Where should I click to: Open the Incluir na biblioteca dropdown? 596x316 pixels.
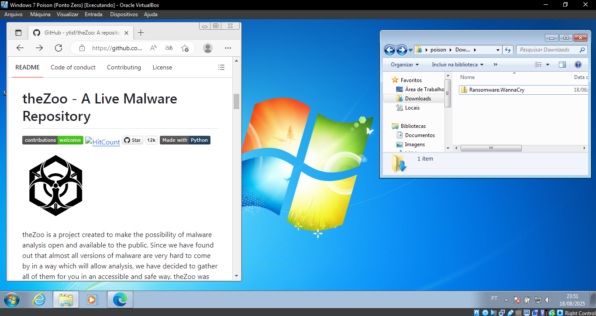[x=458, y=65]
